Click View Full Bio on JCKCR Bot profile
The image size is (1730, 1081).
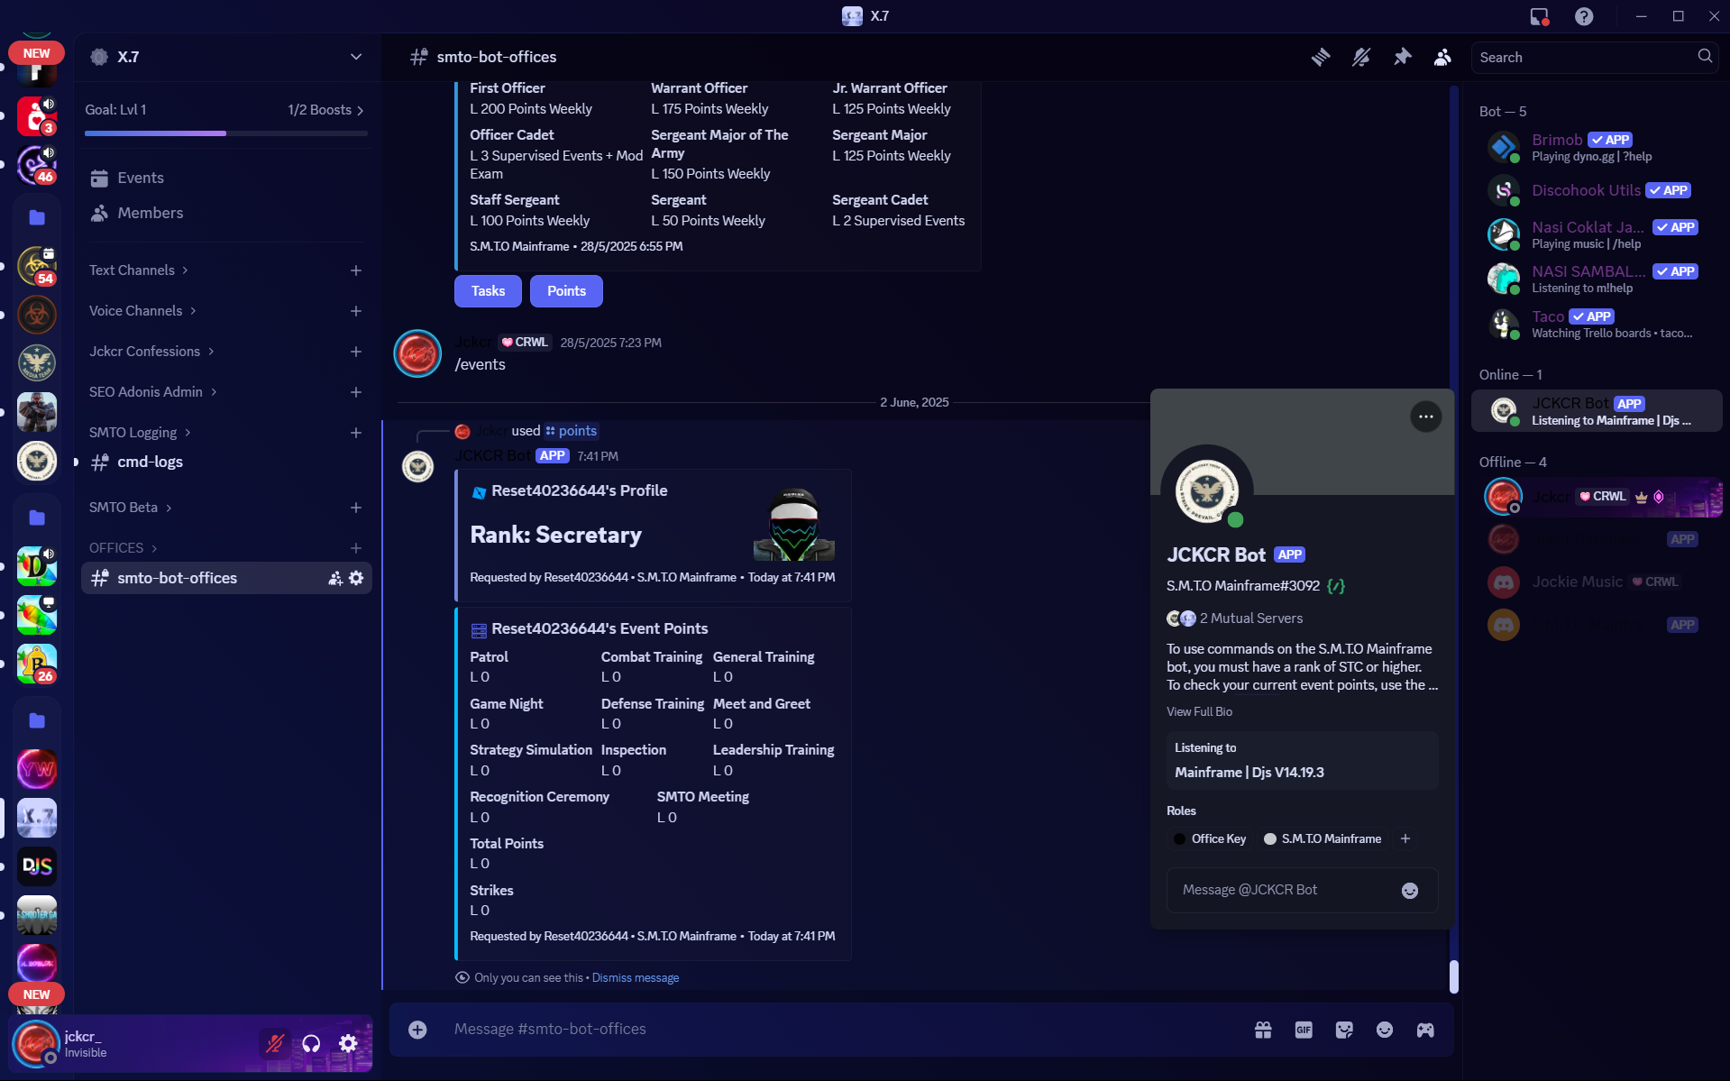point(1199,711)
